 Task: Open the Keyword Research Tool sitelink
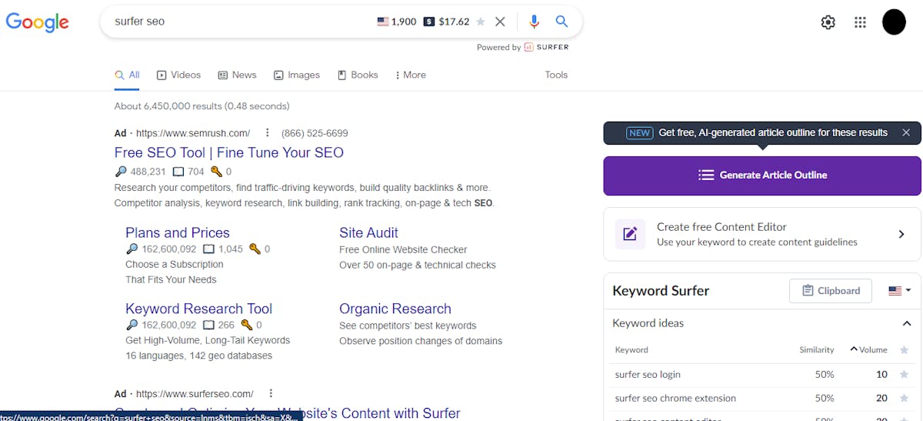tap(198, 309)
